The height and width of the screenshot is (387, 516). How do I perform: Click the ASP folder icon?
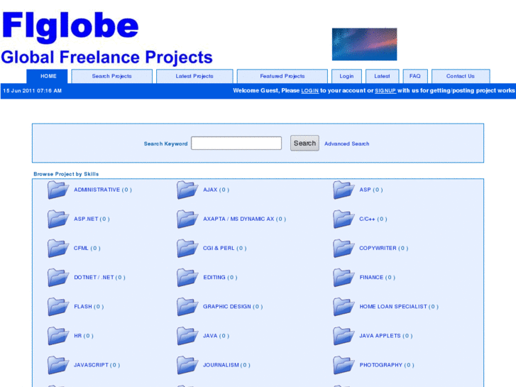pyautogui.click(x=344, y=190)
